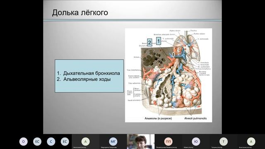The width and height of the screenshot is (265, 149).
Task: Select participant avatar МГ
Action: [113, 142]
